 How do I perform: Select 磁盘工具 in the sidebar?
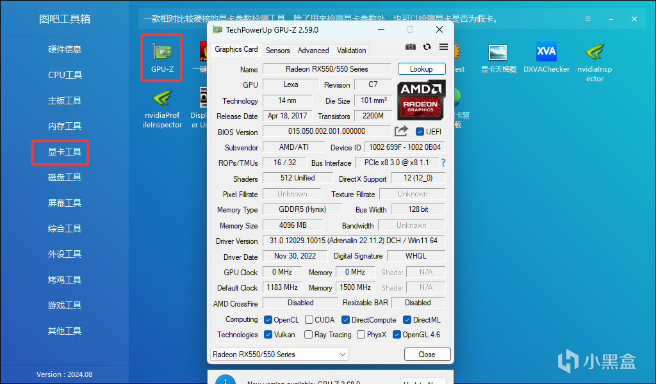(65, 177)
